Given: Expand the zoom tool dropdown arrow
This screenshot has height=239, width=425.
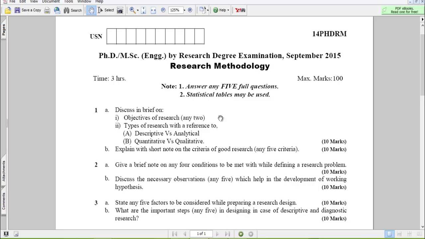Looking at the screenshot, I should [x=137, y=10].
